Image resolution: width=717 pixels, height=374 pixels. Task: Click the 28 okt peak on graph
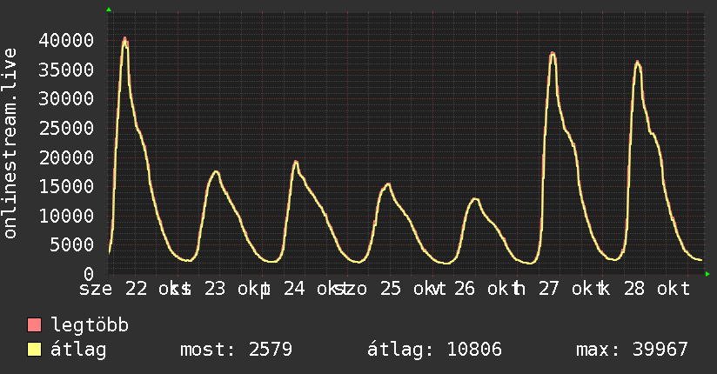(x=638, y=64)
